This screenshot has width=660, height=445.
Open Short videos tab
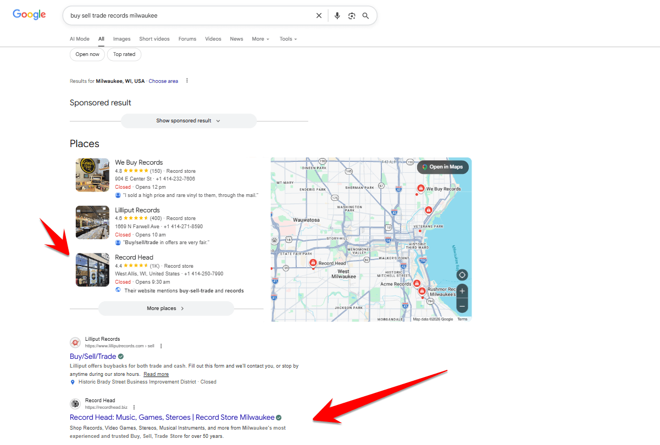(154, 39)
